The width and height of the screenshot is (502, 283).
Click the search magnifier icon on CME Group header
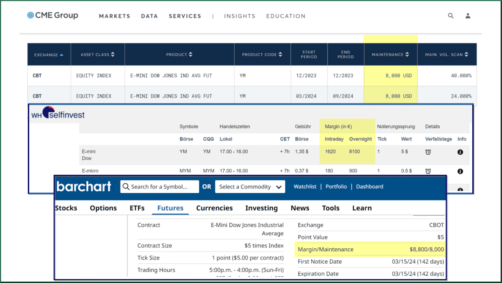click(451, 15)
